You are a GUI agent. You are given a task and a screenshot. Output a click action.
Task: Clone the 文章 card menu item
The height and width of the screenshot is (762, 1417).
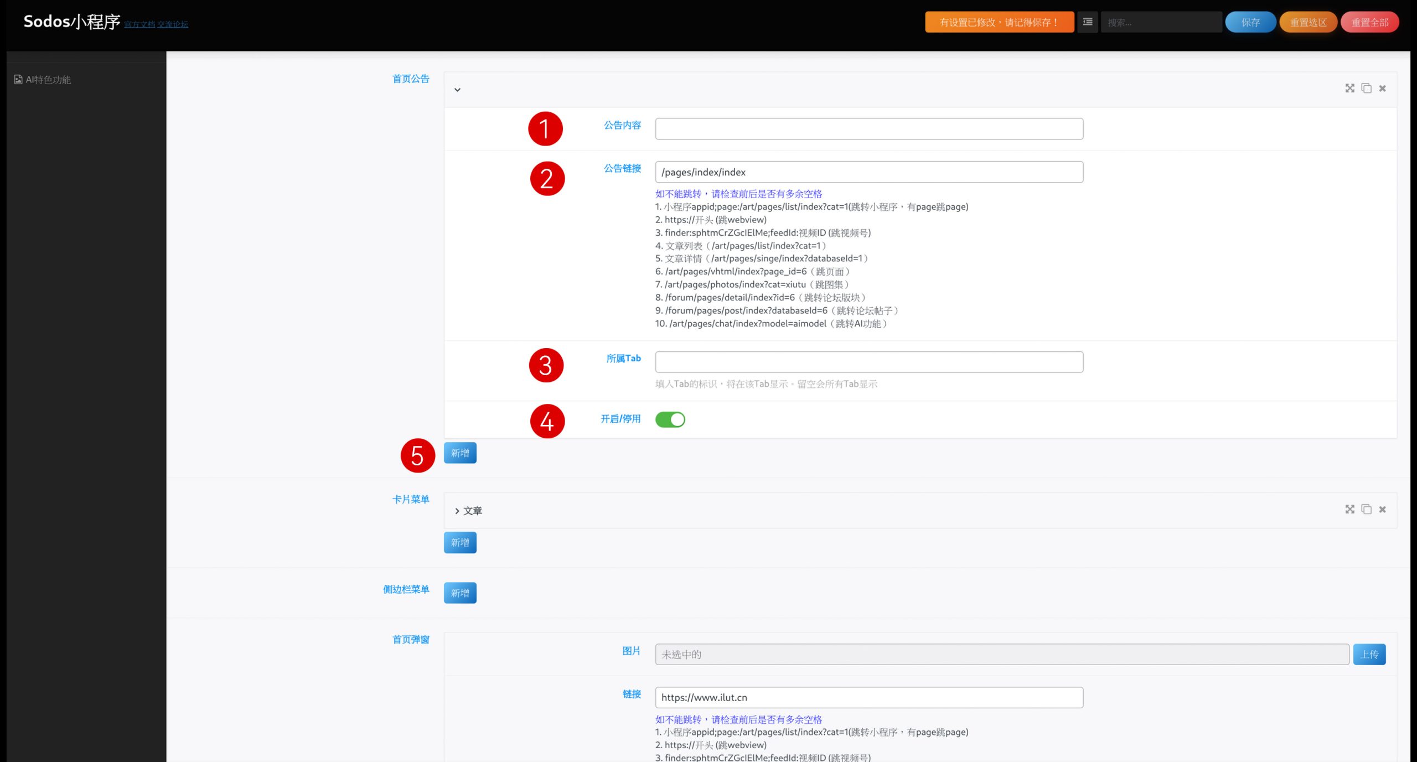tap(1366, 509)
